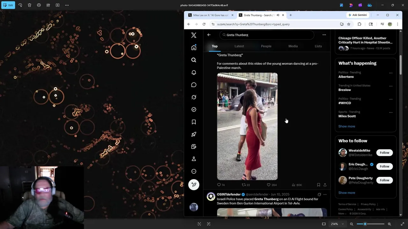Select the Lists search tab
Screen dimensions: 408x229
[x=318, y=46]
